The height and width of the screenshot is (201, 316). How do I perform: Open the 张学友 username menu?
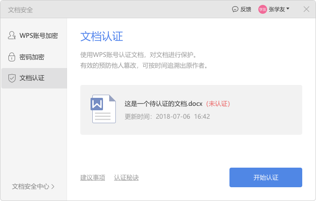[277, 9]
